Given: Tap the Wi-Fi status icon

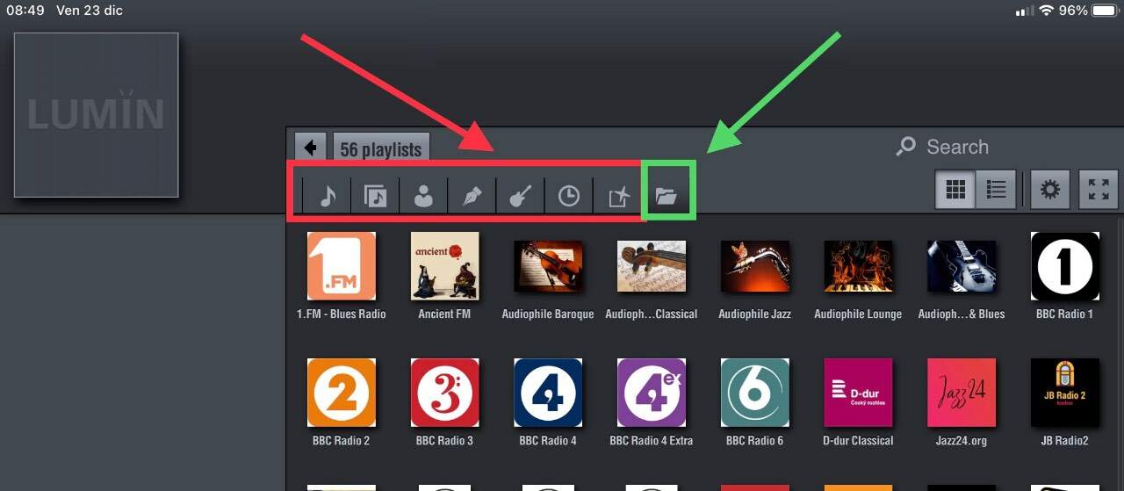Looking at the screenshot, I should pyautogui.click(x=1046, y=11).
